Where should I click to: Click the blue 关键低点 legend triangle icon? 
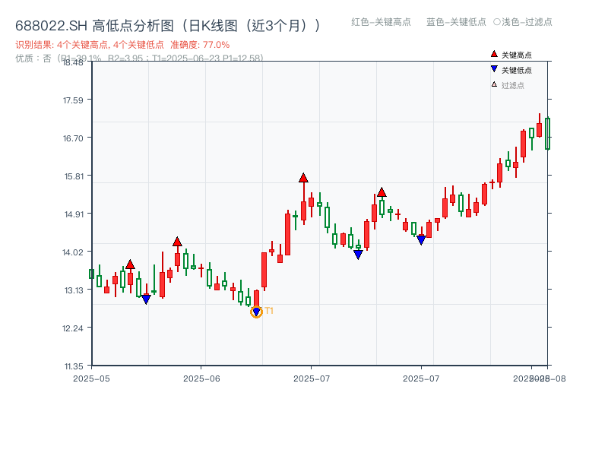(x=492, y=68)
